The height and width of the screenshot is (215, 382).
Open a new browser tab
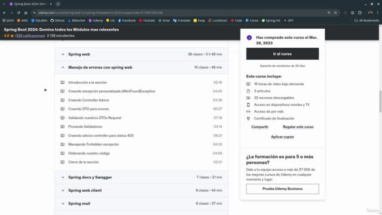click(x=58, y=4)
